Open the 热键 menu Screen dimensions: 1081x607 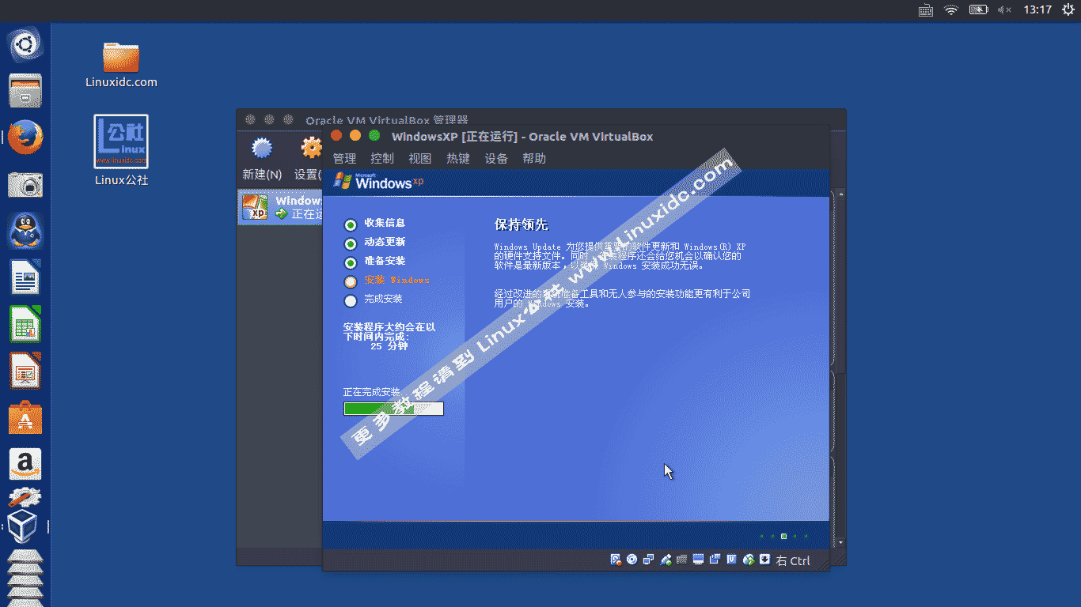point(458,158)
